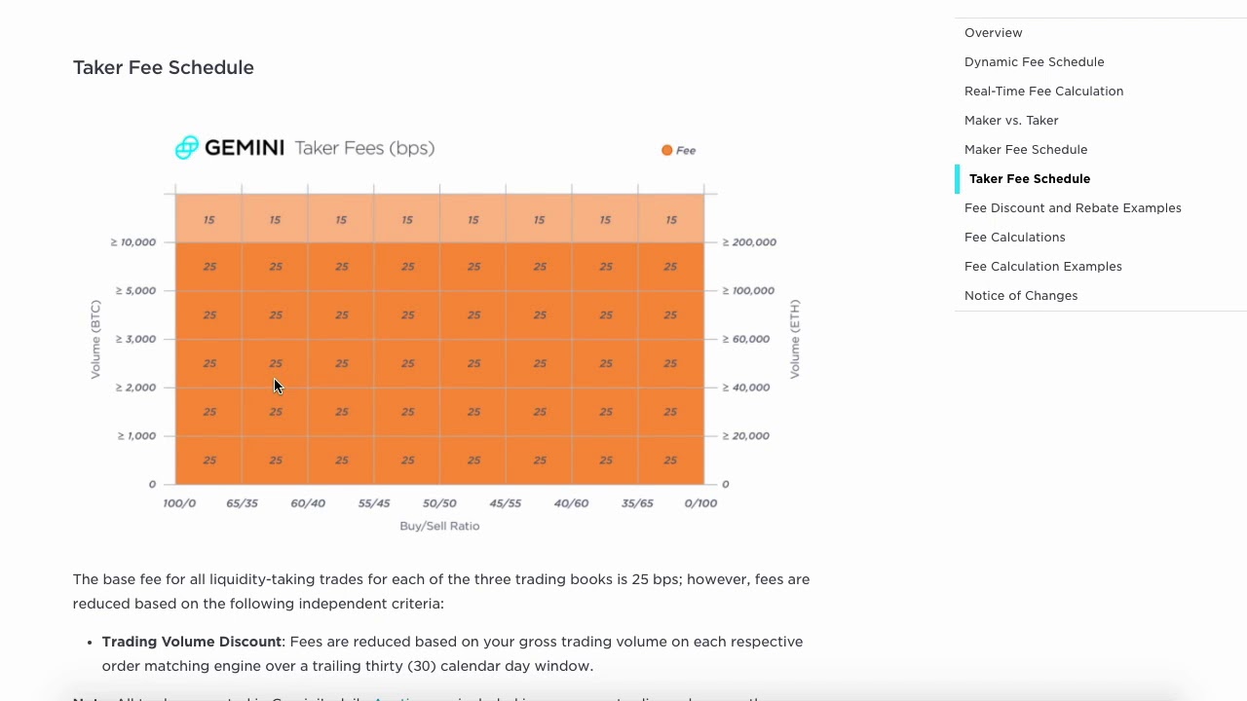Click the Trading Volume Discount bold text
The image size is (1247, 701).
192,642
